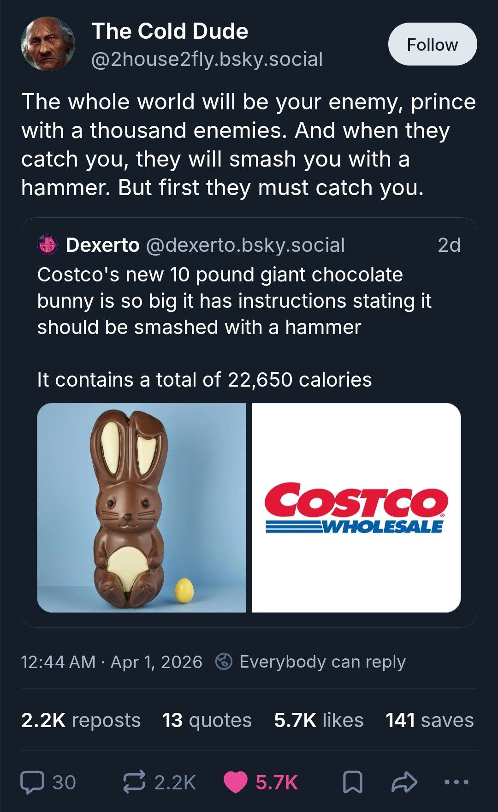Open the @2house2fly.bsky.social handle
Screen dimensions: 498x812
coord(207,60)
